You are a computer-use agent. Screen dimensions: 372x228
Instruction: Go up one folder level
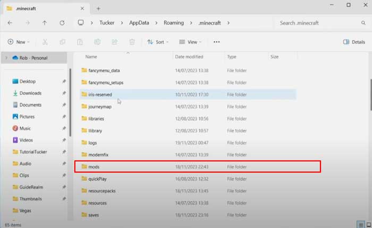[45, 23]
